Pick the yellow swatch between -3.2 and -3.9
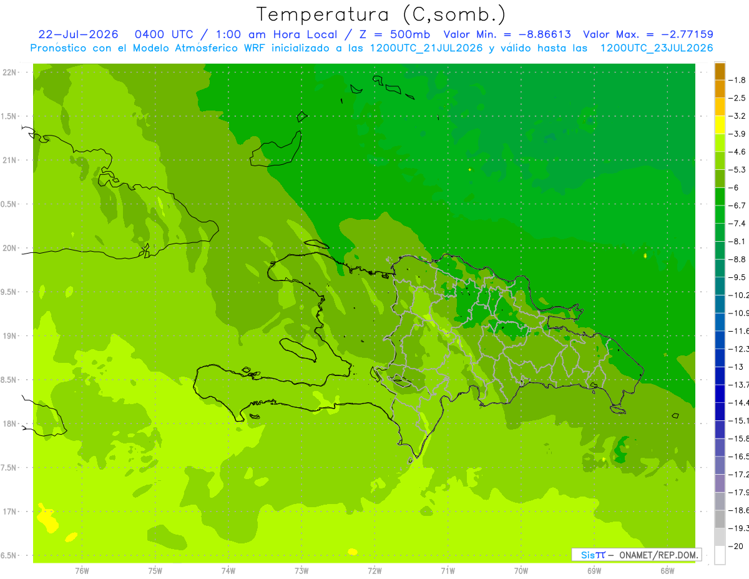The image size is (749, 579). tap(720, 125)
